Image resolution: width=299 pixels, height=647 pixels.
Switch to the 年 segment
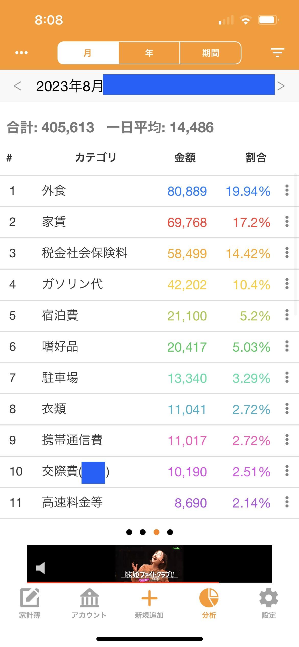click(x=149, y=53)
